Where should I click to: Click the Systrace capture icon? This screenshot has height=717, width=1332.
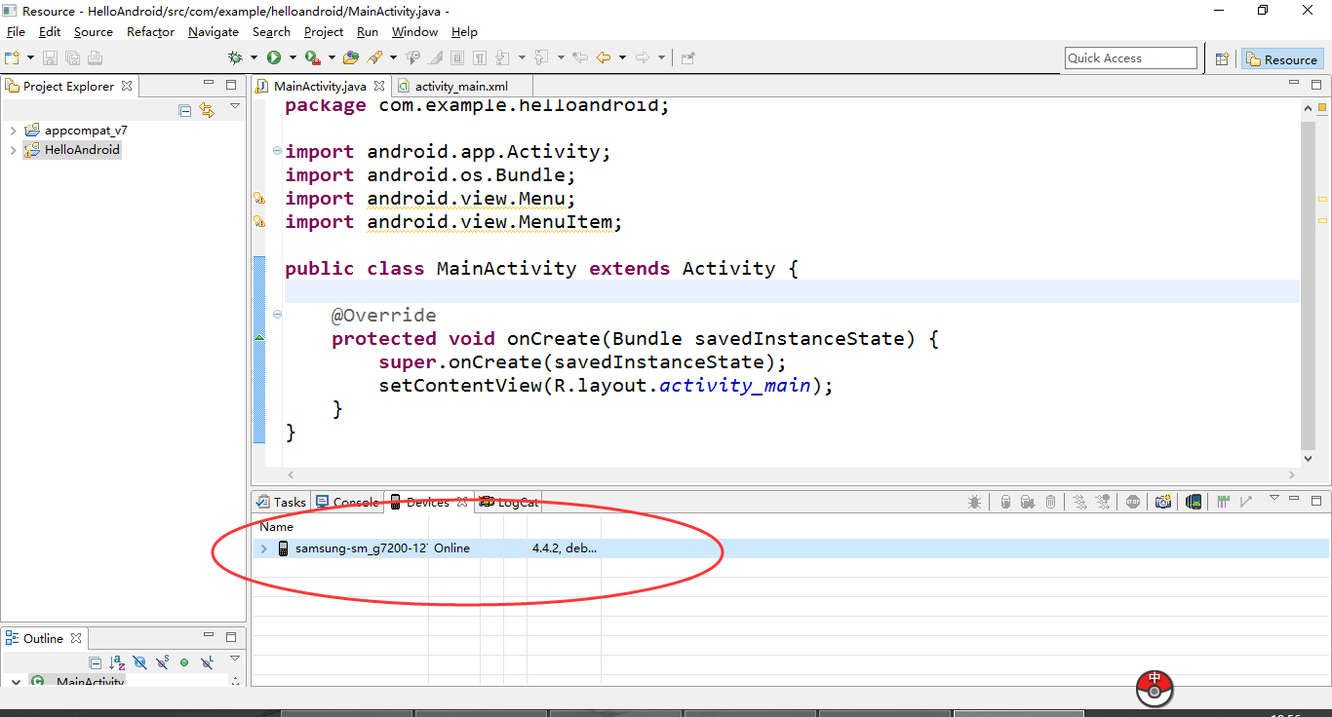click(x=1224, y=502)
